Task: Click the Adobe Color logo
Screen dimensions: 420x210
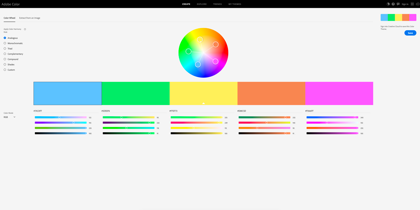Action: [x=11, y=4]
